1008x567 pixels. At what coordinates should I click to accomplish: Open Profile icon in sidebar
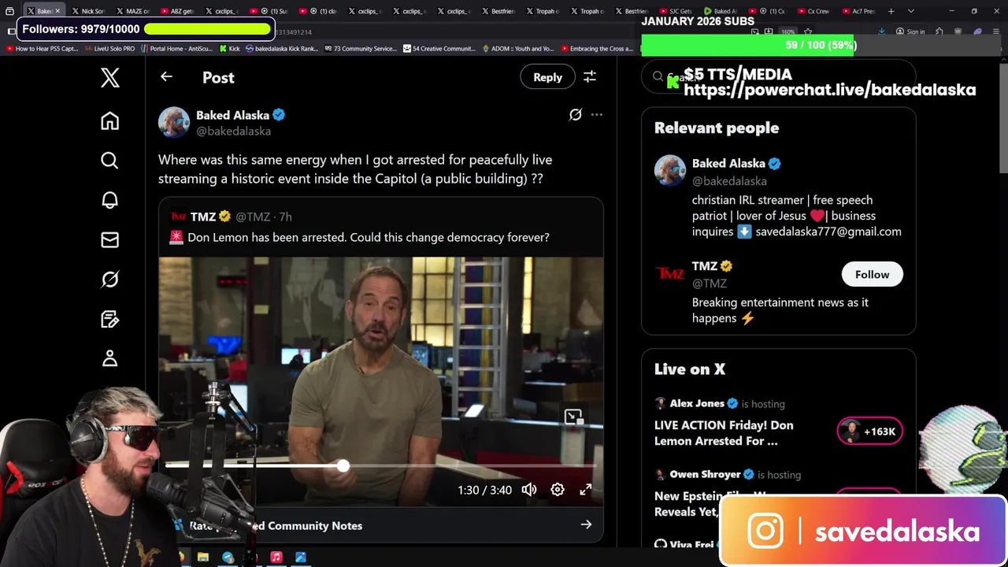point(109,358)
